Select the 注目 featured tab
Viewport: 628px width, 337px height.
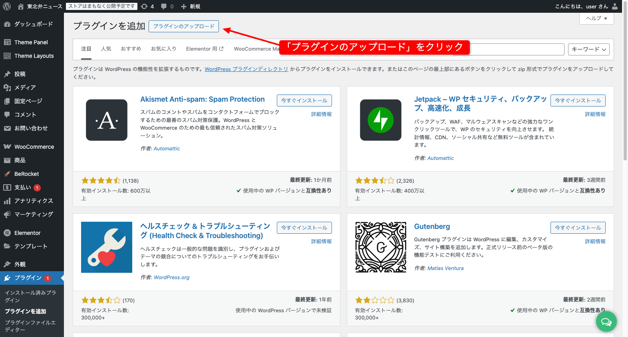point(86,49)
